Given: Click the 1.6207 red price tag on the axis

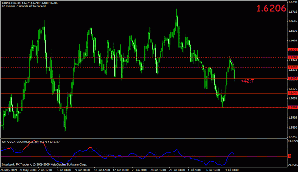Looking at the screenshot, I should coord(293,79).
